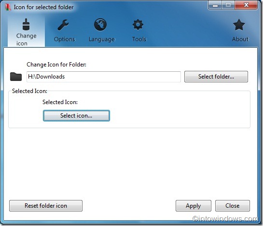Screen dimensions: 263x226
Task: Open the About star tab
Action: click(x=240, y=30)
